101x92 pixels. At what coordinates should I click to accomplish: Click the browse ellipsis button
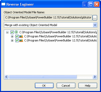(x=95, y=18)
